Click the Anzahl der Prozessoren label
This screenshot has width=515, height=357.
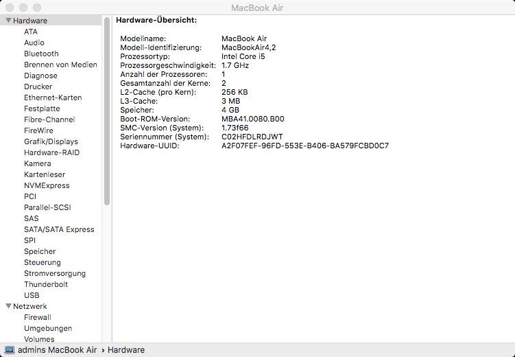click(x=164, y=74)
